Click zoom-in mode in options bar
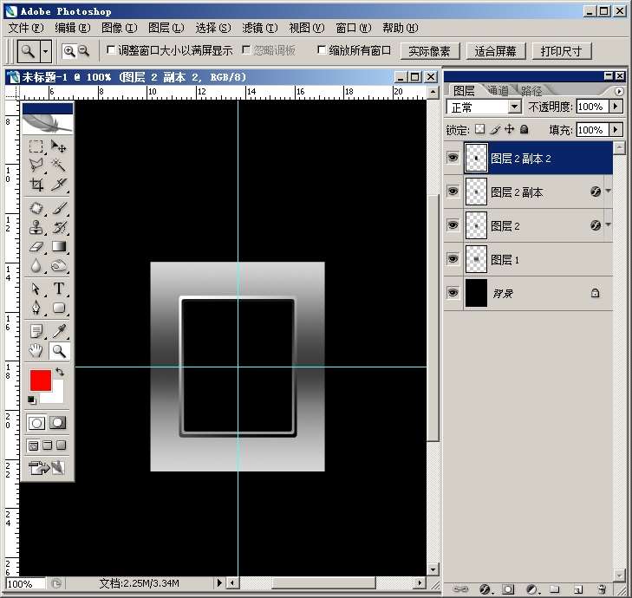 point(69,51)
